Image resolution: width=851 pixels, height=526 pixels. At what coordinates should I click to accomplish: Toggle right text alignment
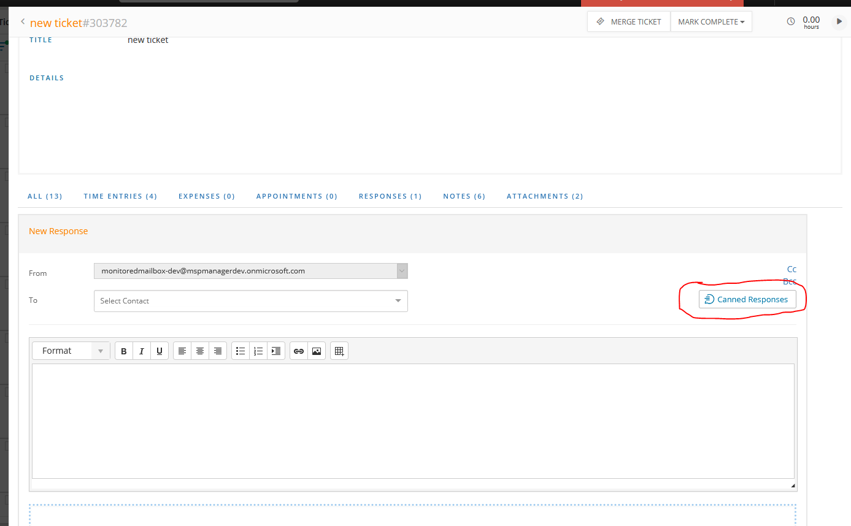point(217,351)
